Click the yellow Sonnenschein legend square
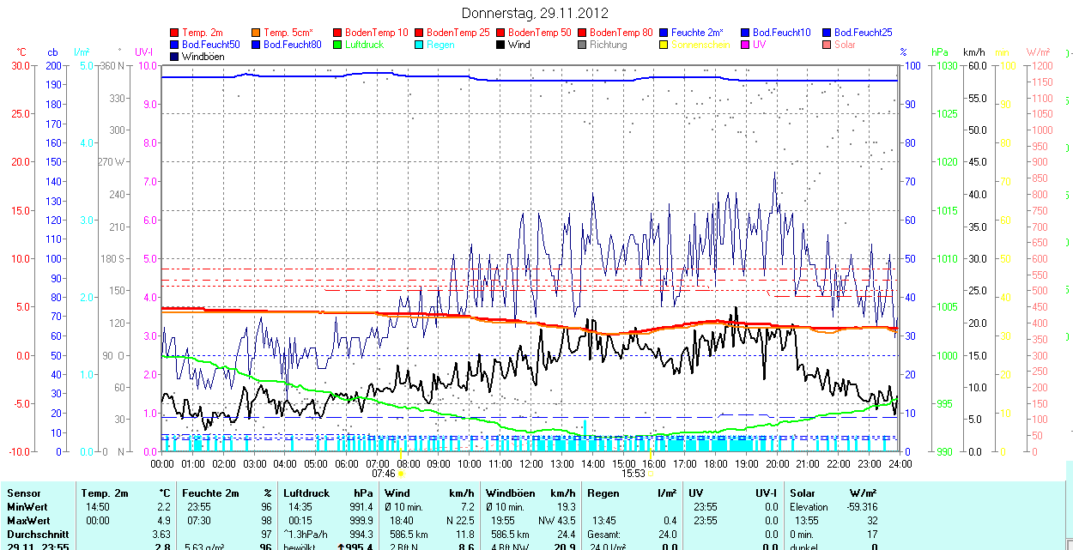 tap(664, 45)
